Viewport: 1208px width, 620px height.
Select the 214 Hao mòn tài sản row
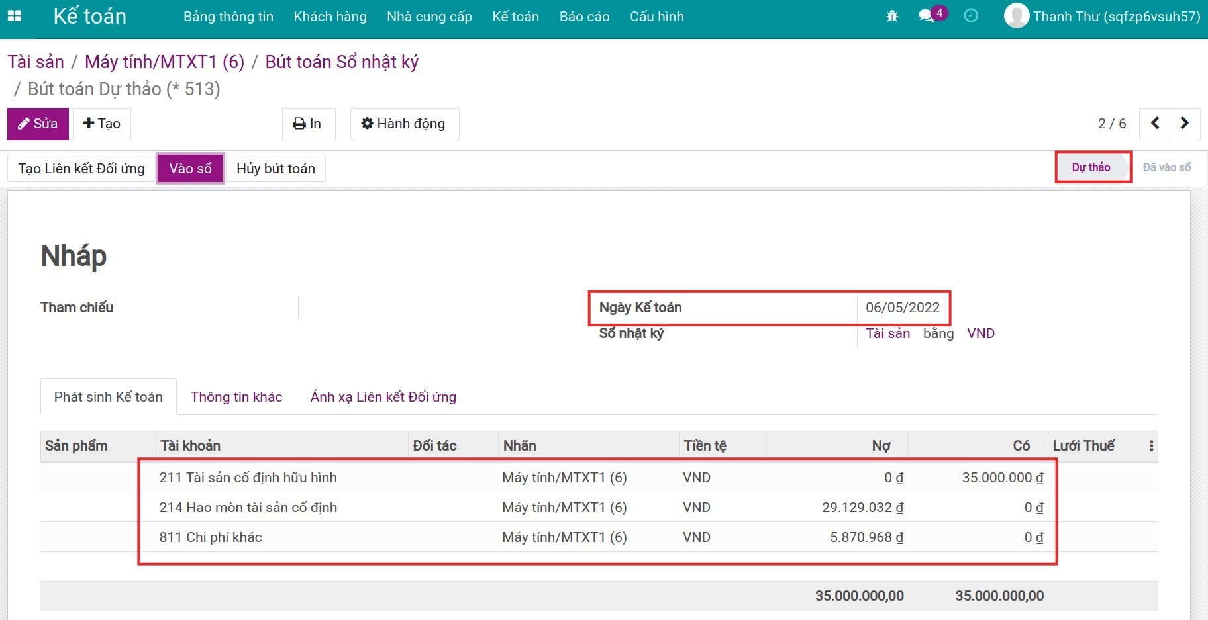(248, 508)
